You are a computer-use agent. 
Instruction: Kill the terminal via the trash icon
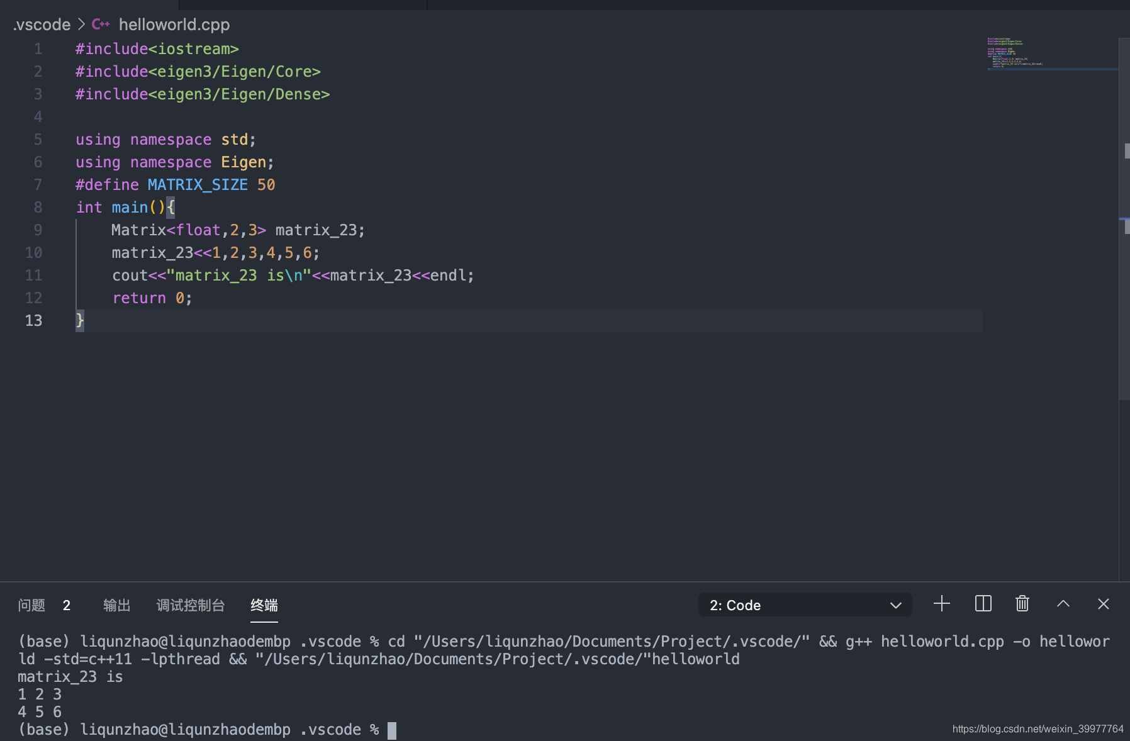(x=1021, y=604)
